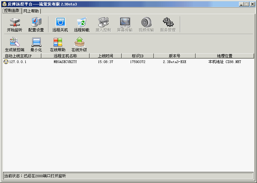The height and width of the screenshot is (183, 257).
Task: Start 视频传输 video transfer webcam icon
Action: [146, 25]
